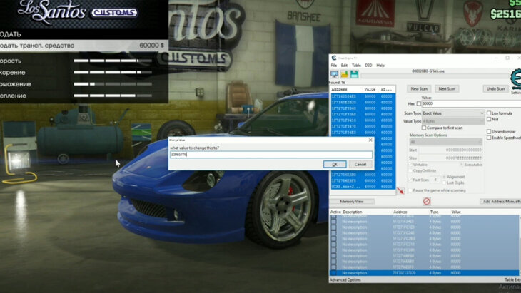This screenshot has height=293, width=521.
Task: Toggle the Lua formula checkbox
Action: [x=489, y=113]
